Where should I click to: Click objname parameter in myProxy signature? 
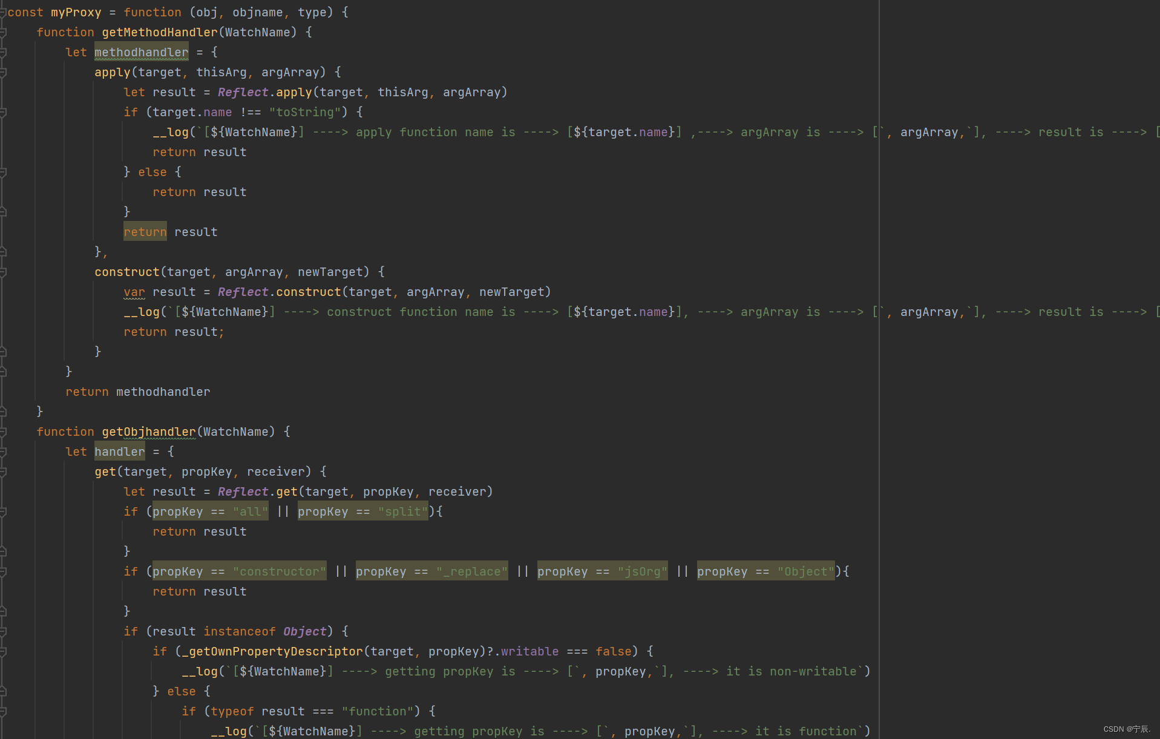point(258,12)
